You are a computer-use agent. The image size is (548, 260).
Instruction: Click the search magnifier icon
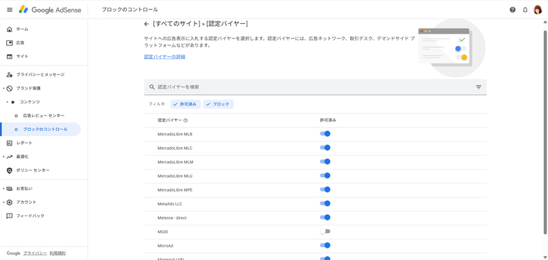point(151,87)
